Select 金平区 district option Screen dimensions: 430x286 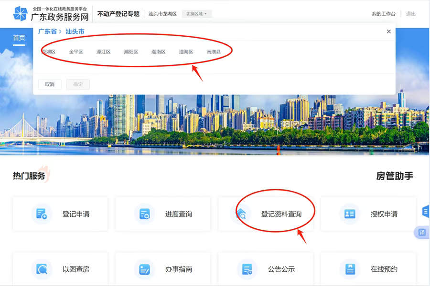(75, 51)
